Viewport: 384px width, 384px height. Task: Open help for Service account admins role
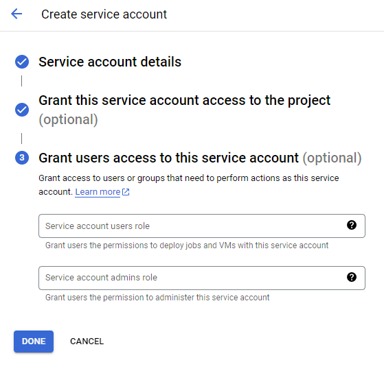[351, 277]
